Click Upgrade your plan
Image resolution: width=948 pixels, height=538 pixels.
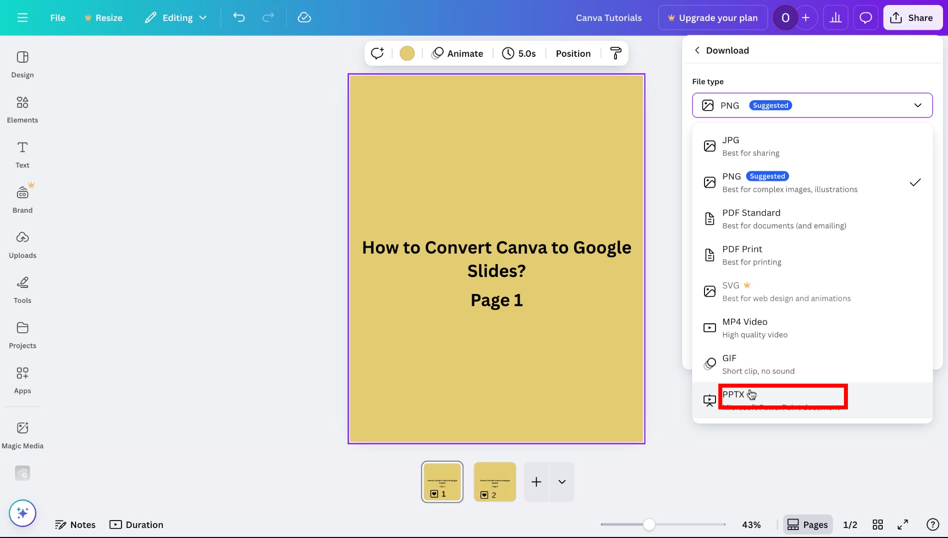pos(713,17)
